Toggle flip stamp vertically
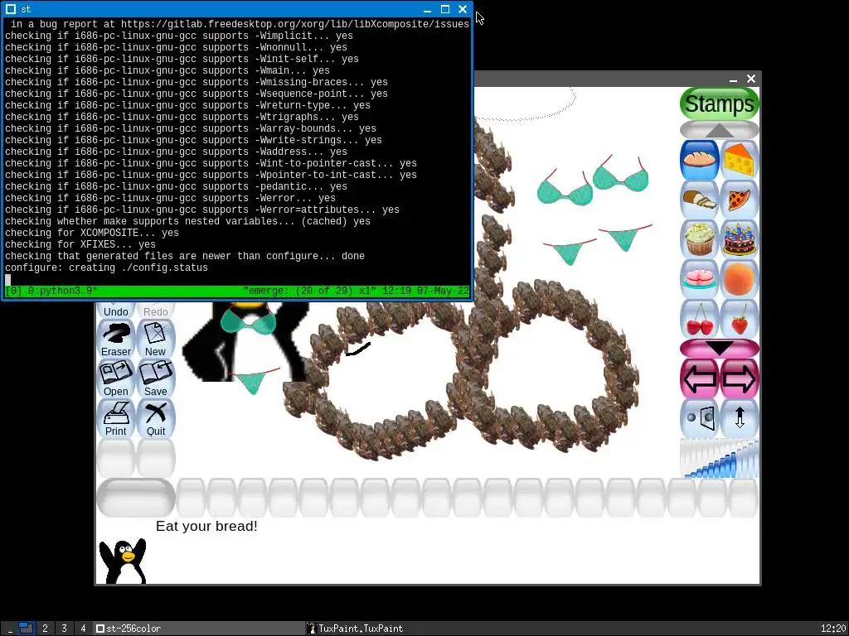Screen dimensions: 849x636 pos(739,418)
